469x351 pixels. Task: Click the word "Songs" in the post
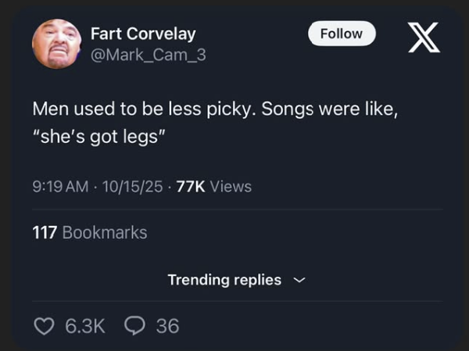click(288, 108)
